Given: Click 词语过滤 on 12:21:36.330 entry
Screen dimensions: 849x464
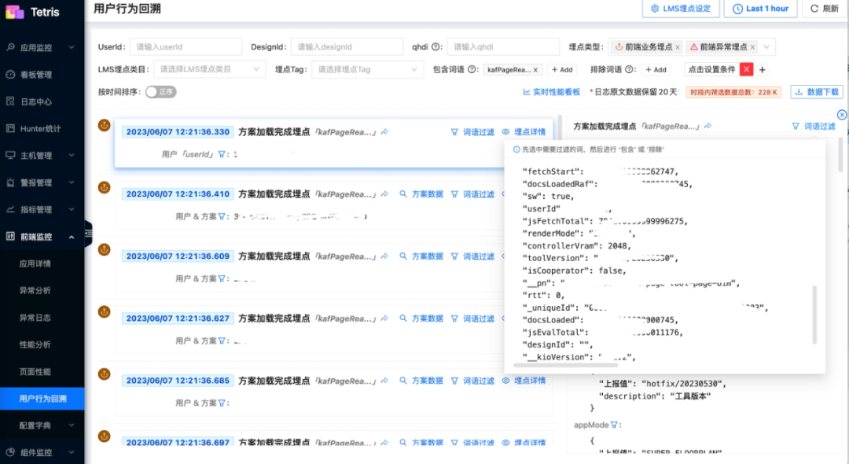Looking at the screenshot, I should (x=472, y=132).
